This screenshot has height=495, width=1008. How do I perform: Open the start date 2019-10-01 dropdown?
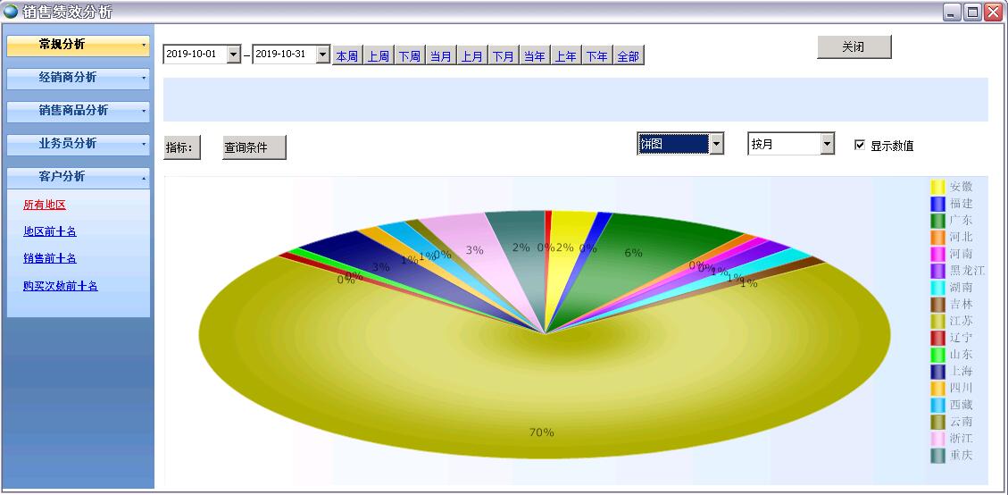pos(234,55)
